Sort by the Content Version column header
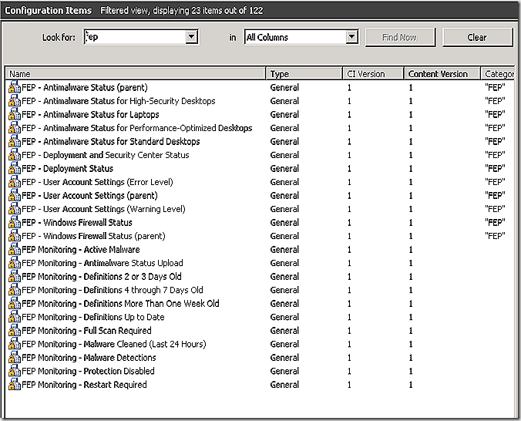This screenshot has height=421, width=521. (442, 73)
